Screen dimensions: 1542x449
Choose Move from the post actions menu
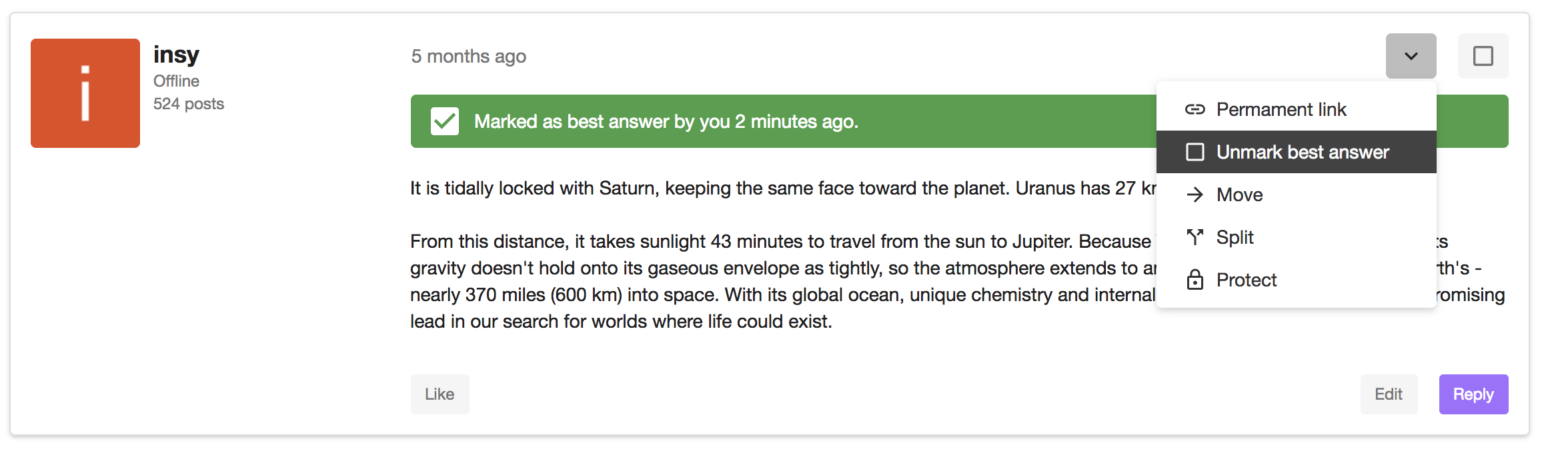click(1239, 195)
